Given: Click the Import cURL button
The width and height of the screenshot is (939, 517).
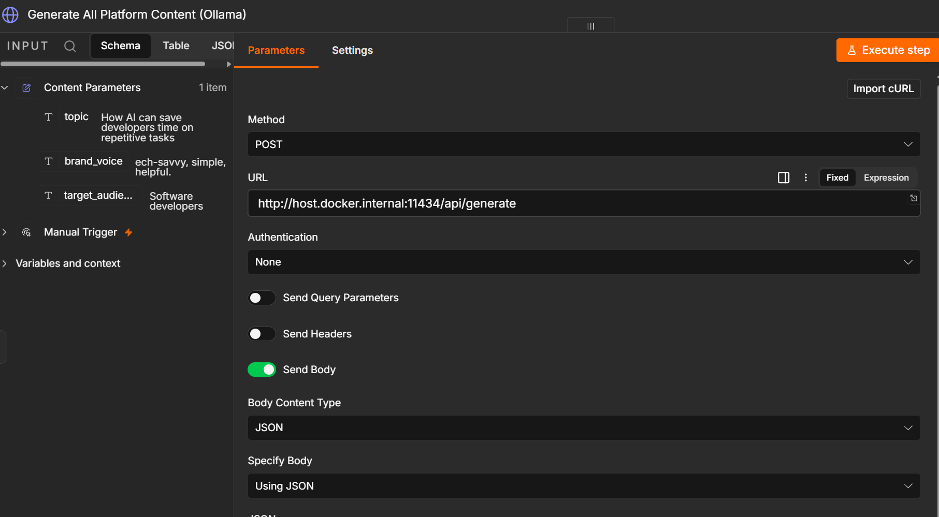Looking at the screenshot, I should 883,88.
